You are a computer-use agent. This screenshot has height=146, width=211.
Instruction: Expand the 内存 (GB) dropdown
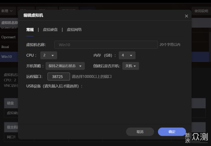tap(127, 55)
